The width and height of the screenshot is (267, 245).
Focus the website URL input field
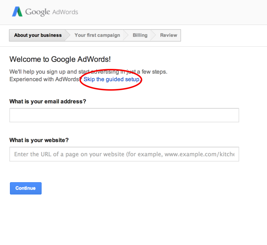pos(124,154)
